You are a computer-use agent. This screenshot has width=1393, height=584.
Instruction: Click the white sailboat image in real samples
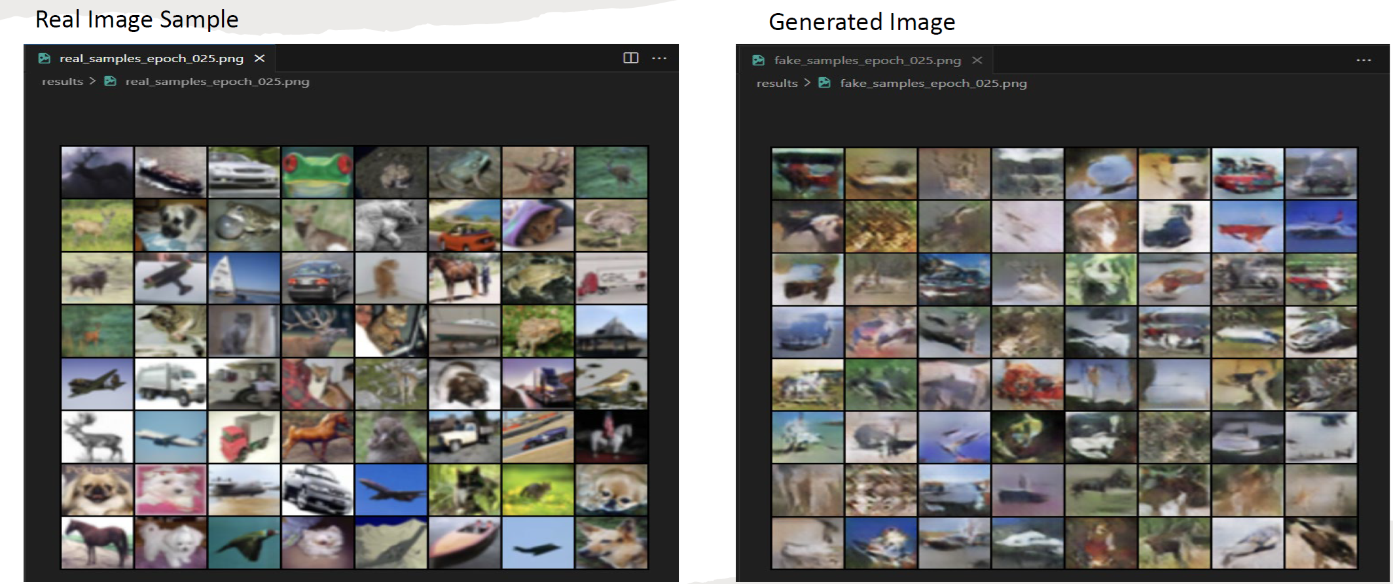click(244, 278)
